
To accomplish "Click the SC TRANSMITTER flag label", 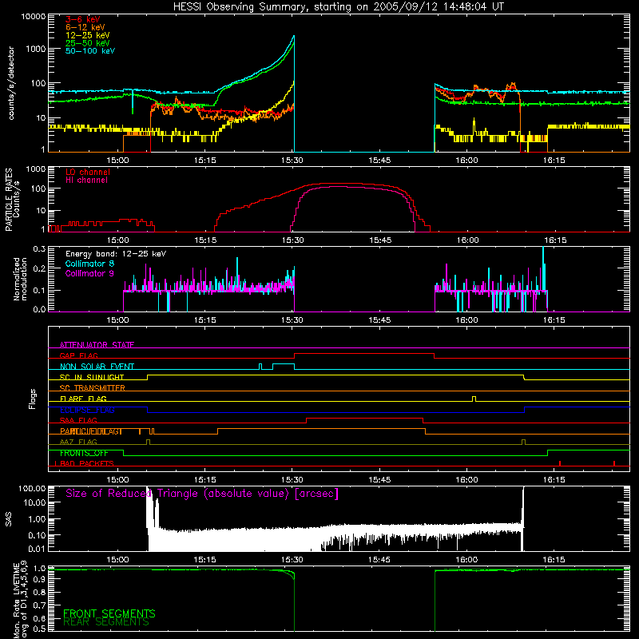I will point(93,388).
